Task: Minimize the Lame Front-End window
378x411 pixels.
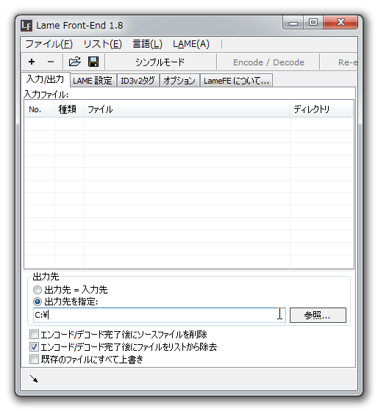Action: point(293,23)
